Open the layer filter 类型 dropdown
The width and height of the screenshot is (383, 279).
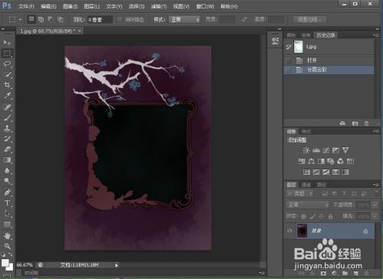click(x=300, y=194)
